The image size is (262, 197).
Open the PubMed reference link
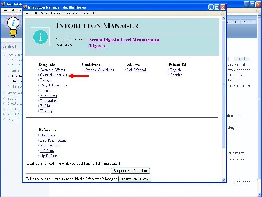click(x=47, y=151)
